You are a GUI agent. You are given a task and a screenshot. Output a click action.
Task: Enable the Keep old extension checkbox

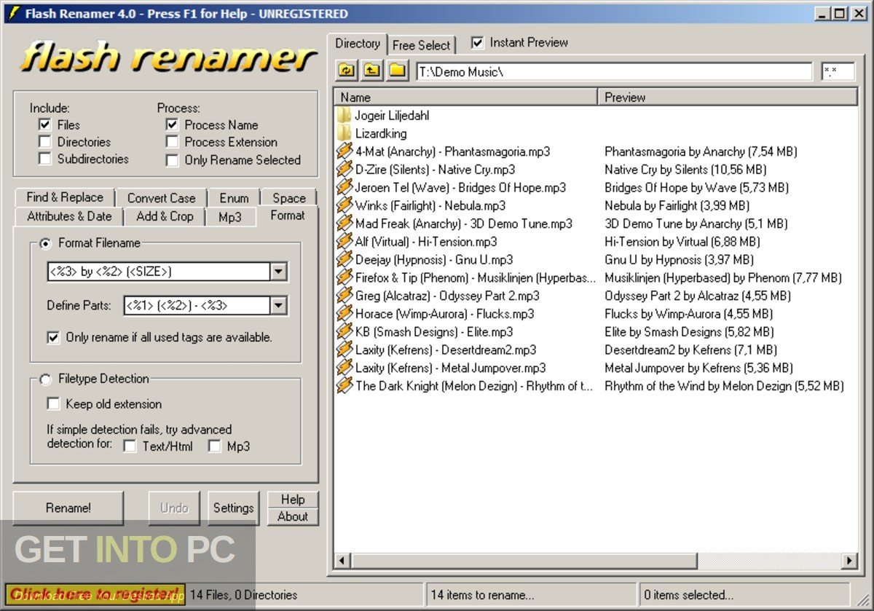click(53, 403)
